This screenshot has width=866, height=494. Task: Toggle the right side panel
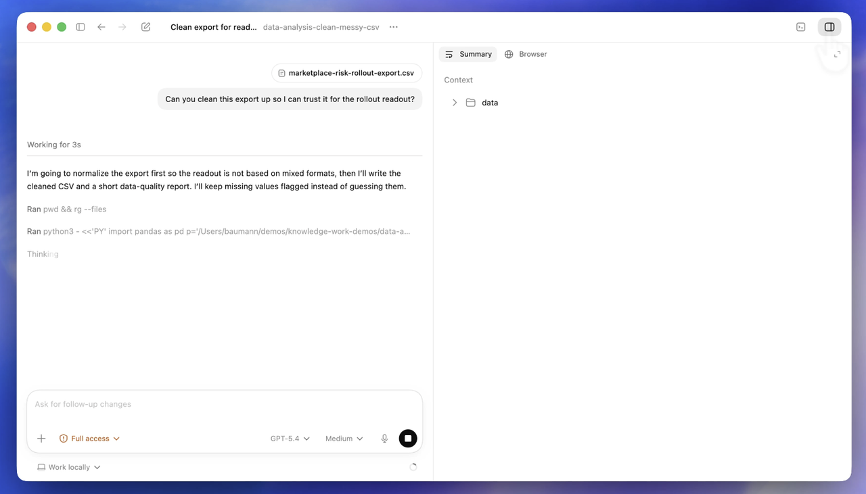pyautogui.click(x=829, y=27)
